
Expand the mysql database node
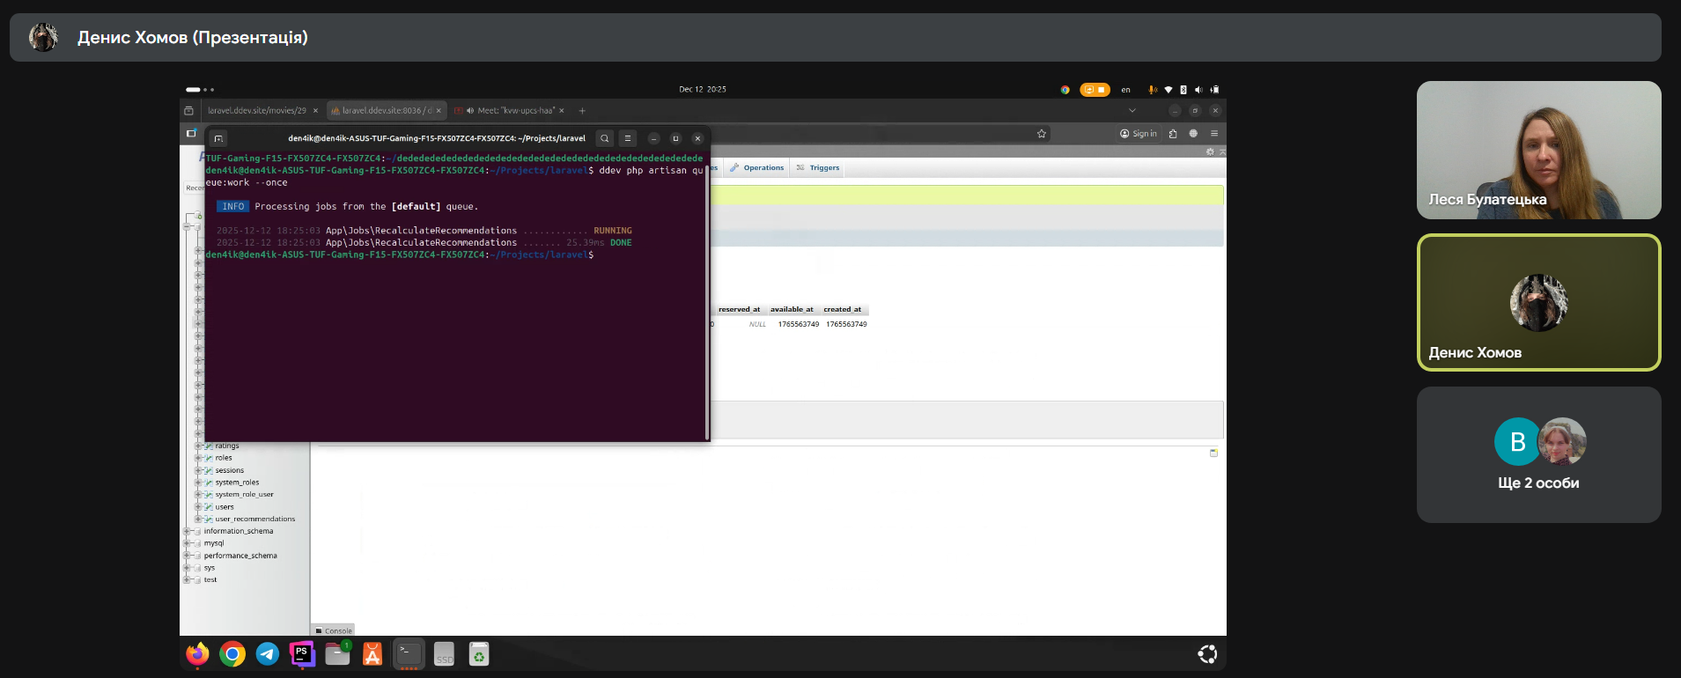tap(187, 543)
